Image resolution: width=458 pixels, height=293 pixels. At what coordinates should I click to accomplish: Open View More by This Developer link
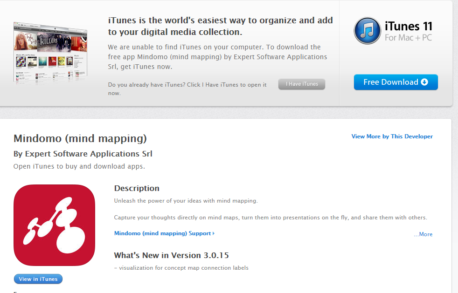(x=392, y=136)
